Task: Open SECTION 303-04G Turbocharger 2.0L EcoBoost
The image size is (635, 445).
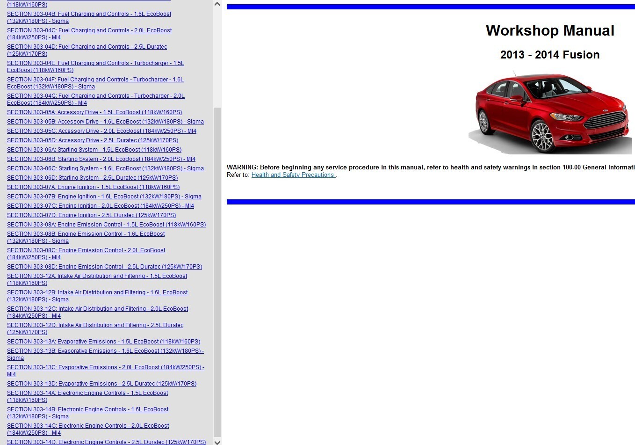Action: (96, 99)
